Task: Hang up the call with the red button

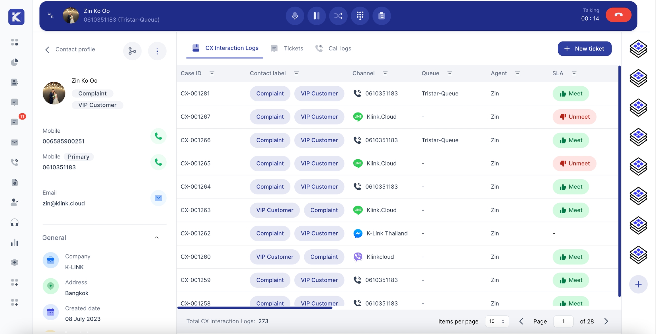Action: 618,15
